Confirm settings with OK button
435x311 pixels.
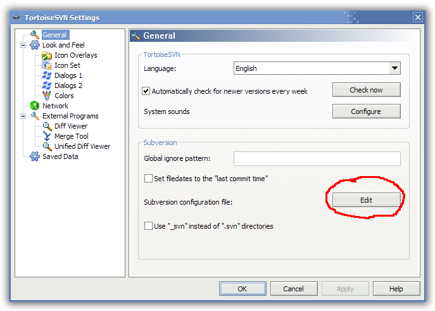243,289
